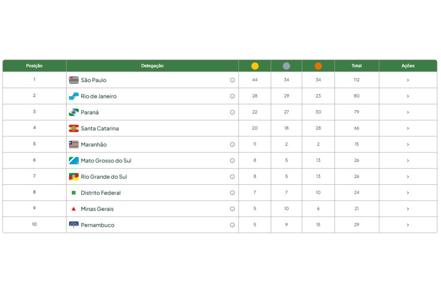Click the Delegação column header

pyautogui.click(x=152, y=66)
